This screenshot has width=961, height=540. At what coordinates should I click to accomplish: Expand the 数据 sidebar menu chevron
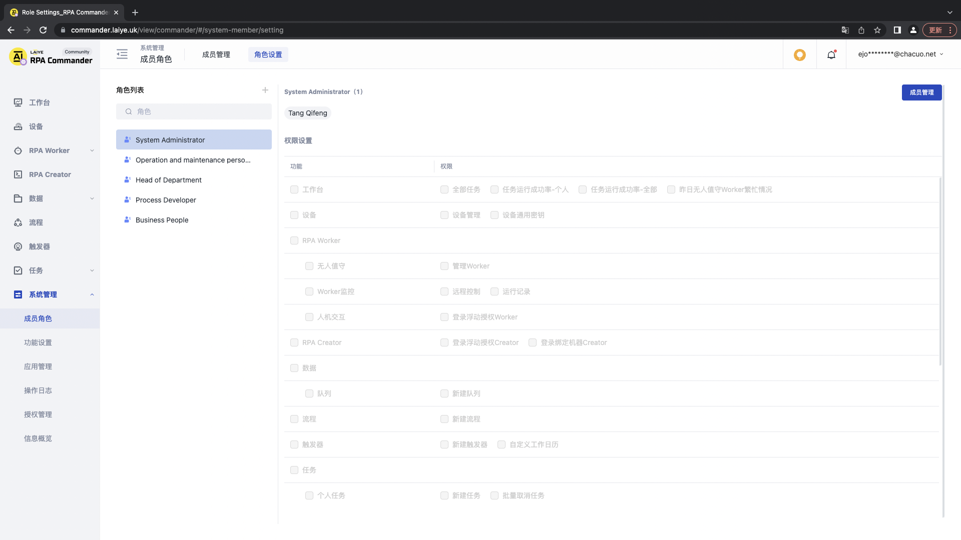click(92, 198)
